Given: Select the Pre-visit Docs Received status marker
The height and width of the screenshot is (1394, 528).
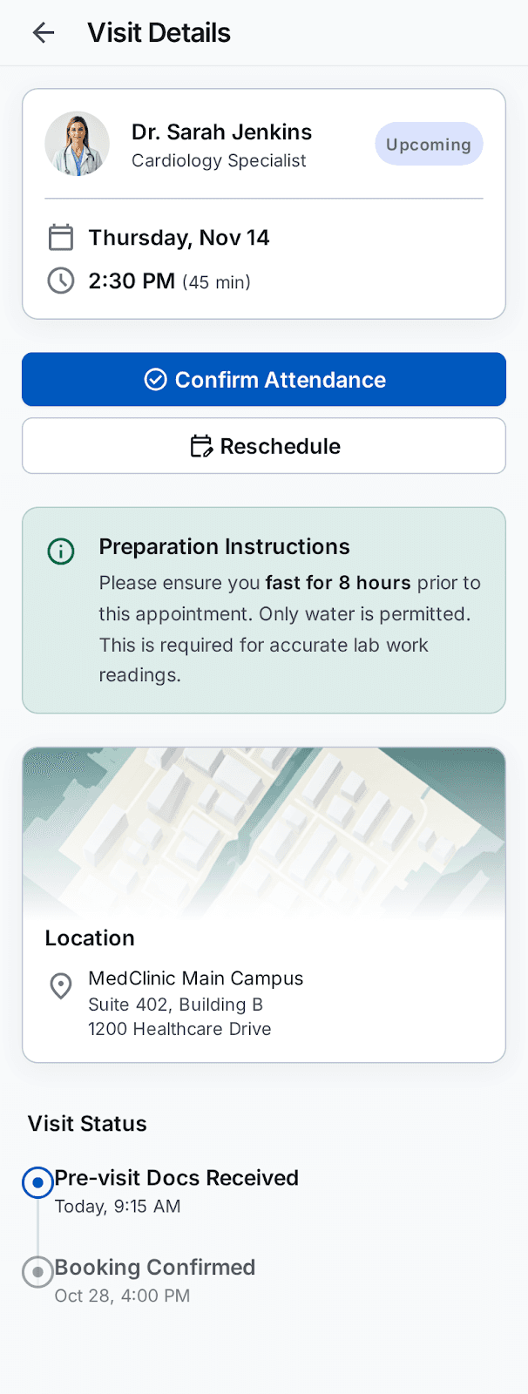Looking at the screenshot, I should 37,1182.
